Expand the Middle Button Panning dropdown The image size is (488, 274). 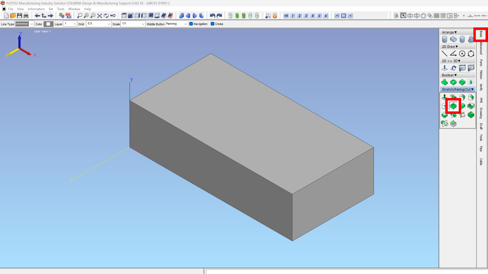coord(176,24)
